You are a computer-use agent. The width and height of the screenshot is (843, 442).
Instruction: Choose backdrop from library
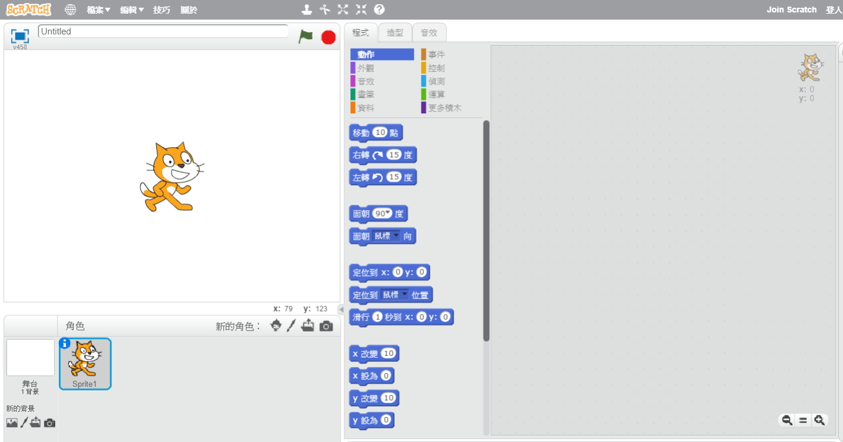[12, 423]
